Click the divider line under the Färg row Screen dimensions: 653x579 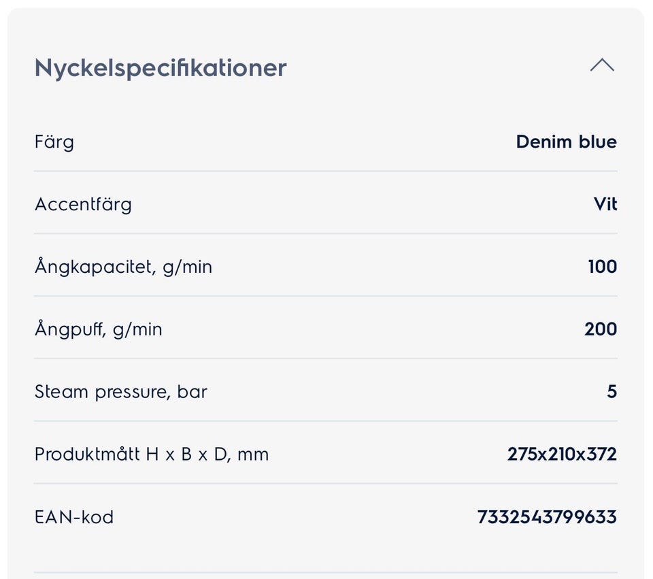click(x=326, y=171)
